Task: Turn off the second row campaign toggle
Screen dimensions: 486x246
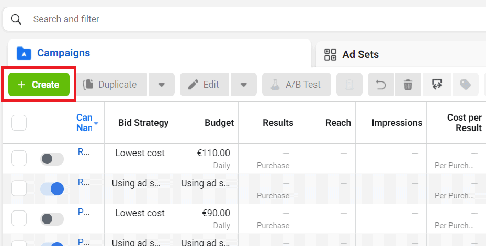Action: pyautogui.click(x=52, y=189)
